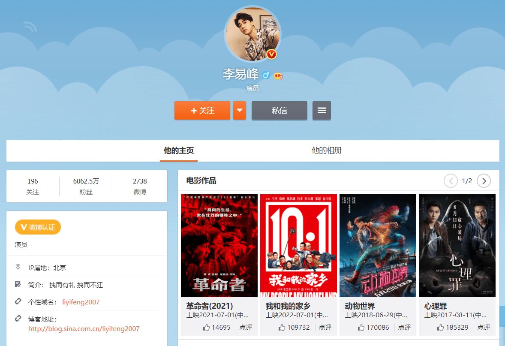Click the orange 关注 follow button
This screenshot has width=505, height=346.
(202, 111)
